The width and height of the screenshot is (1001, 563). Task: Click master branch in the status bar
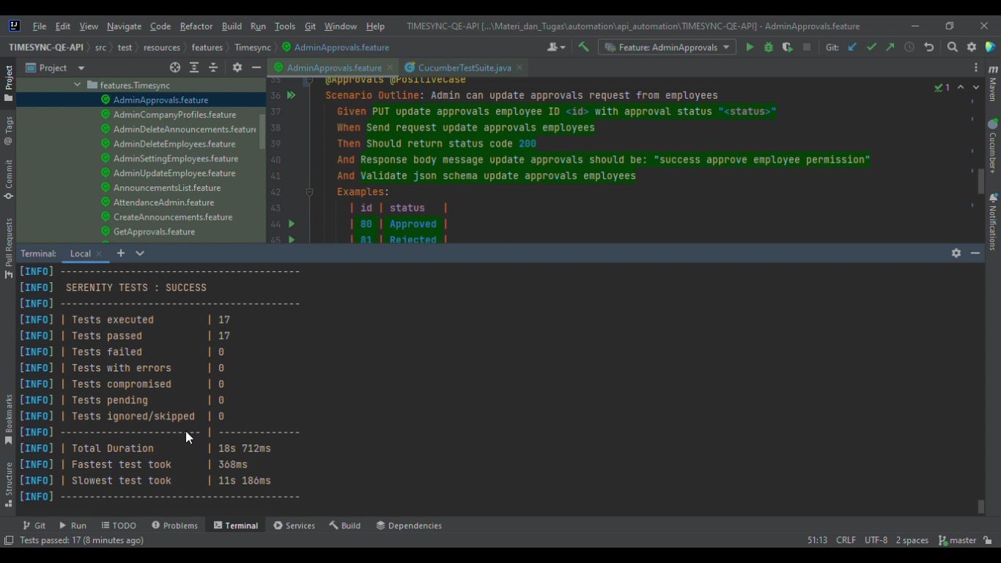[x=960, y=540]
